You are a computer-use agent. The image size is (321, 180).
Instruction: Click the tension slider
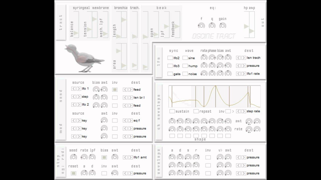click(89, 25)
